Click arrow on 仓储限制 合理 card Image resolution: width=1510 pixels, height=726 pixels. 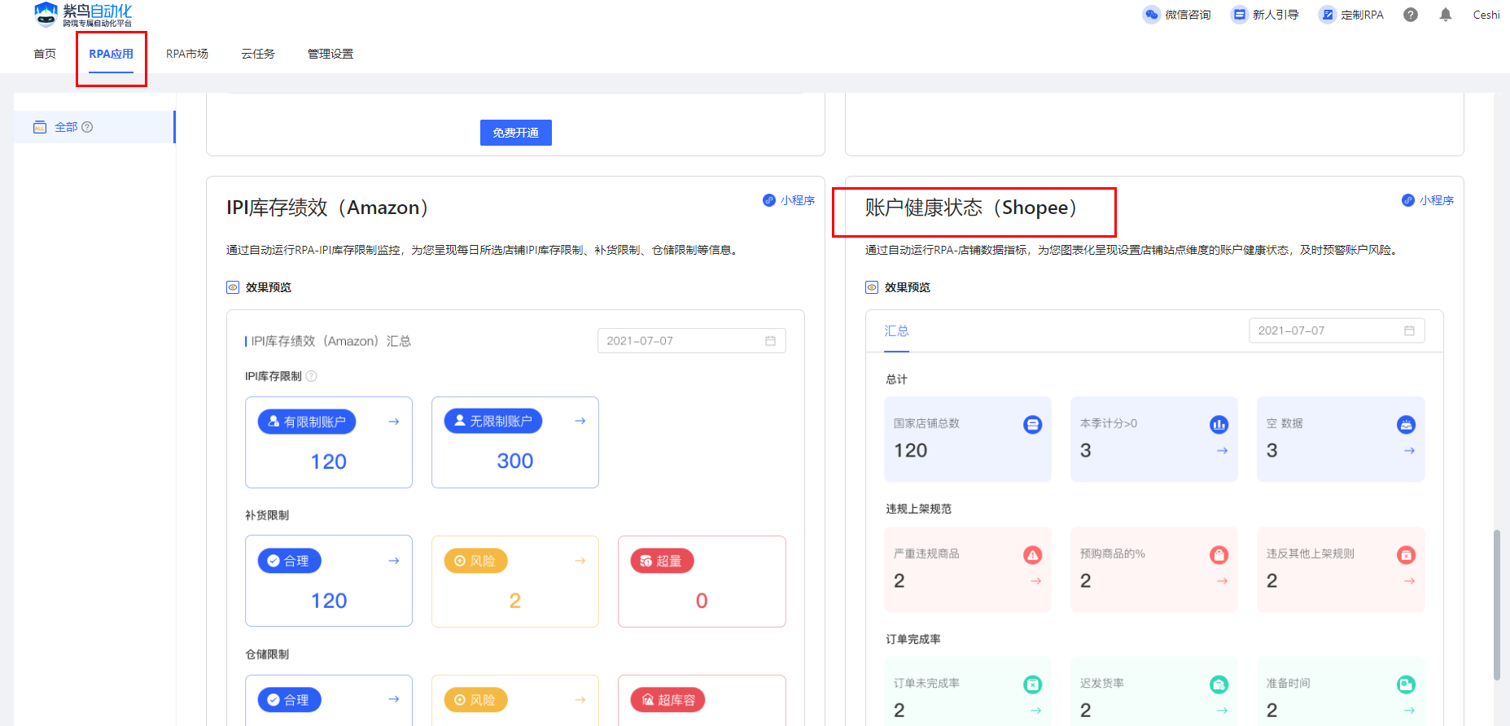coord(394,699)
